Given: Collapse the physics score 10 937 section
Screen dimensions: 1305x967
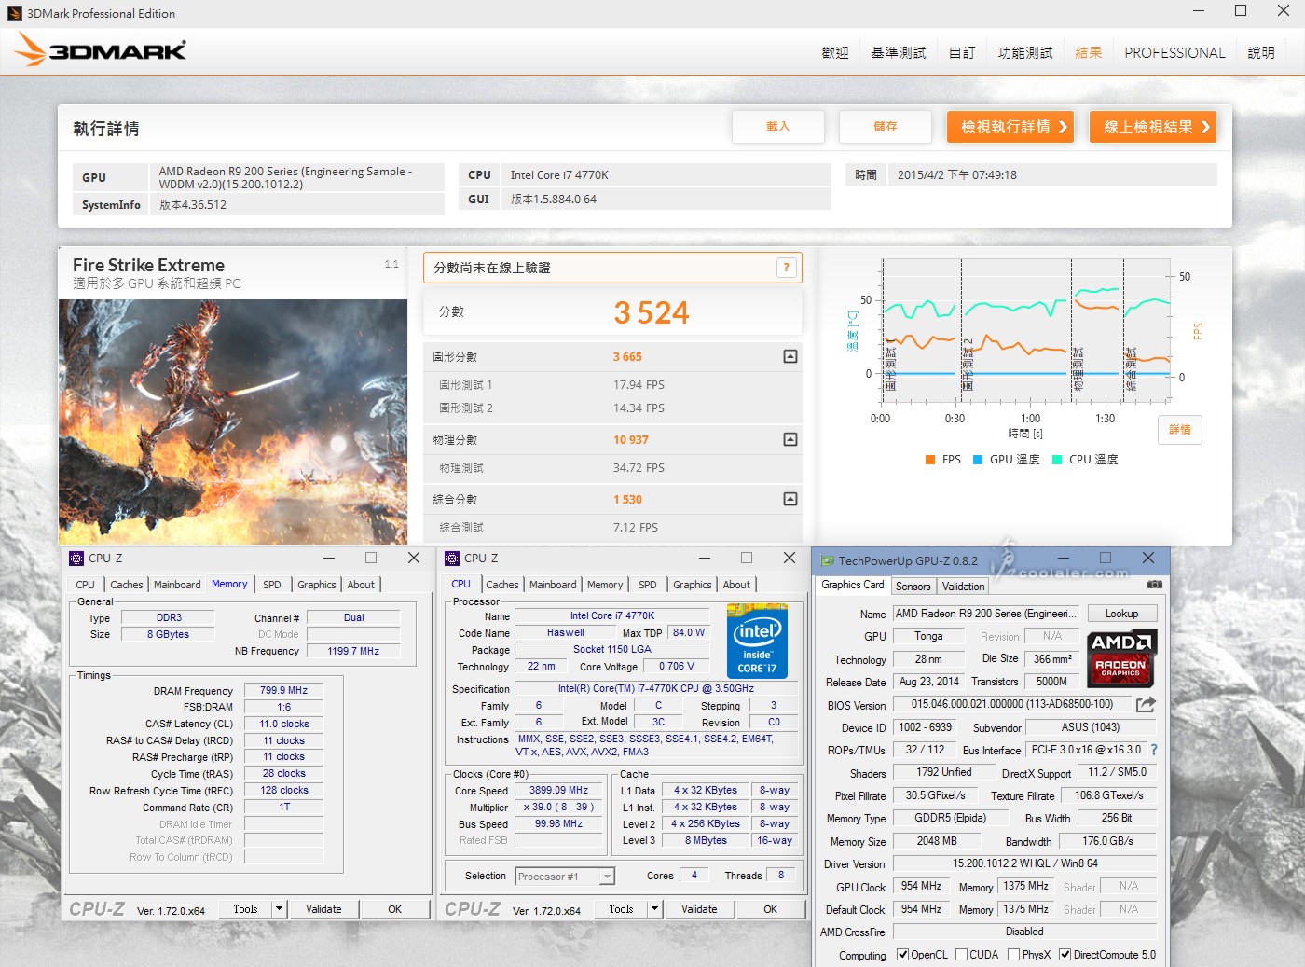Looking at the screenshot, I should click(x=790, y=439).
